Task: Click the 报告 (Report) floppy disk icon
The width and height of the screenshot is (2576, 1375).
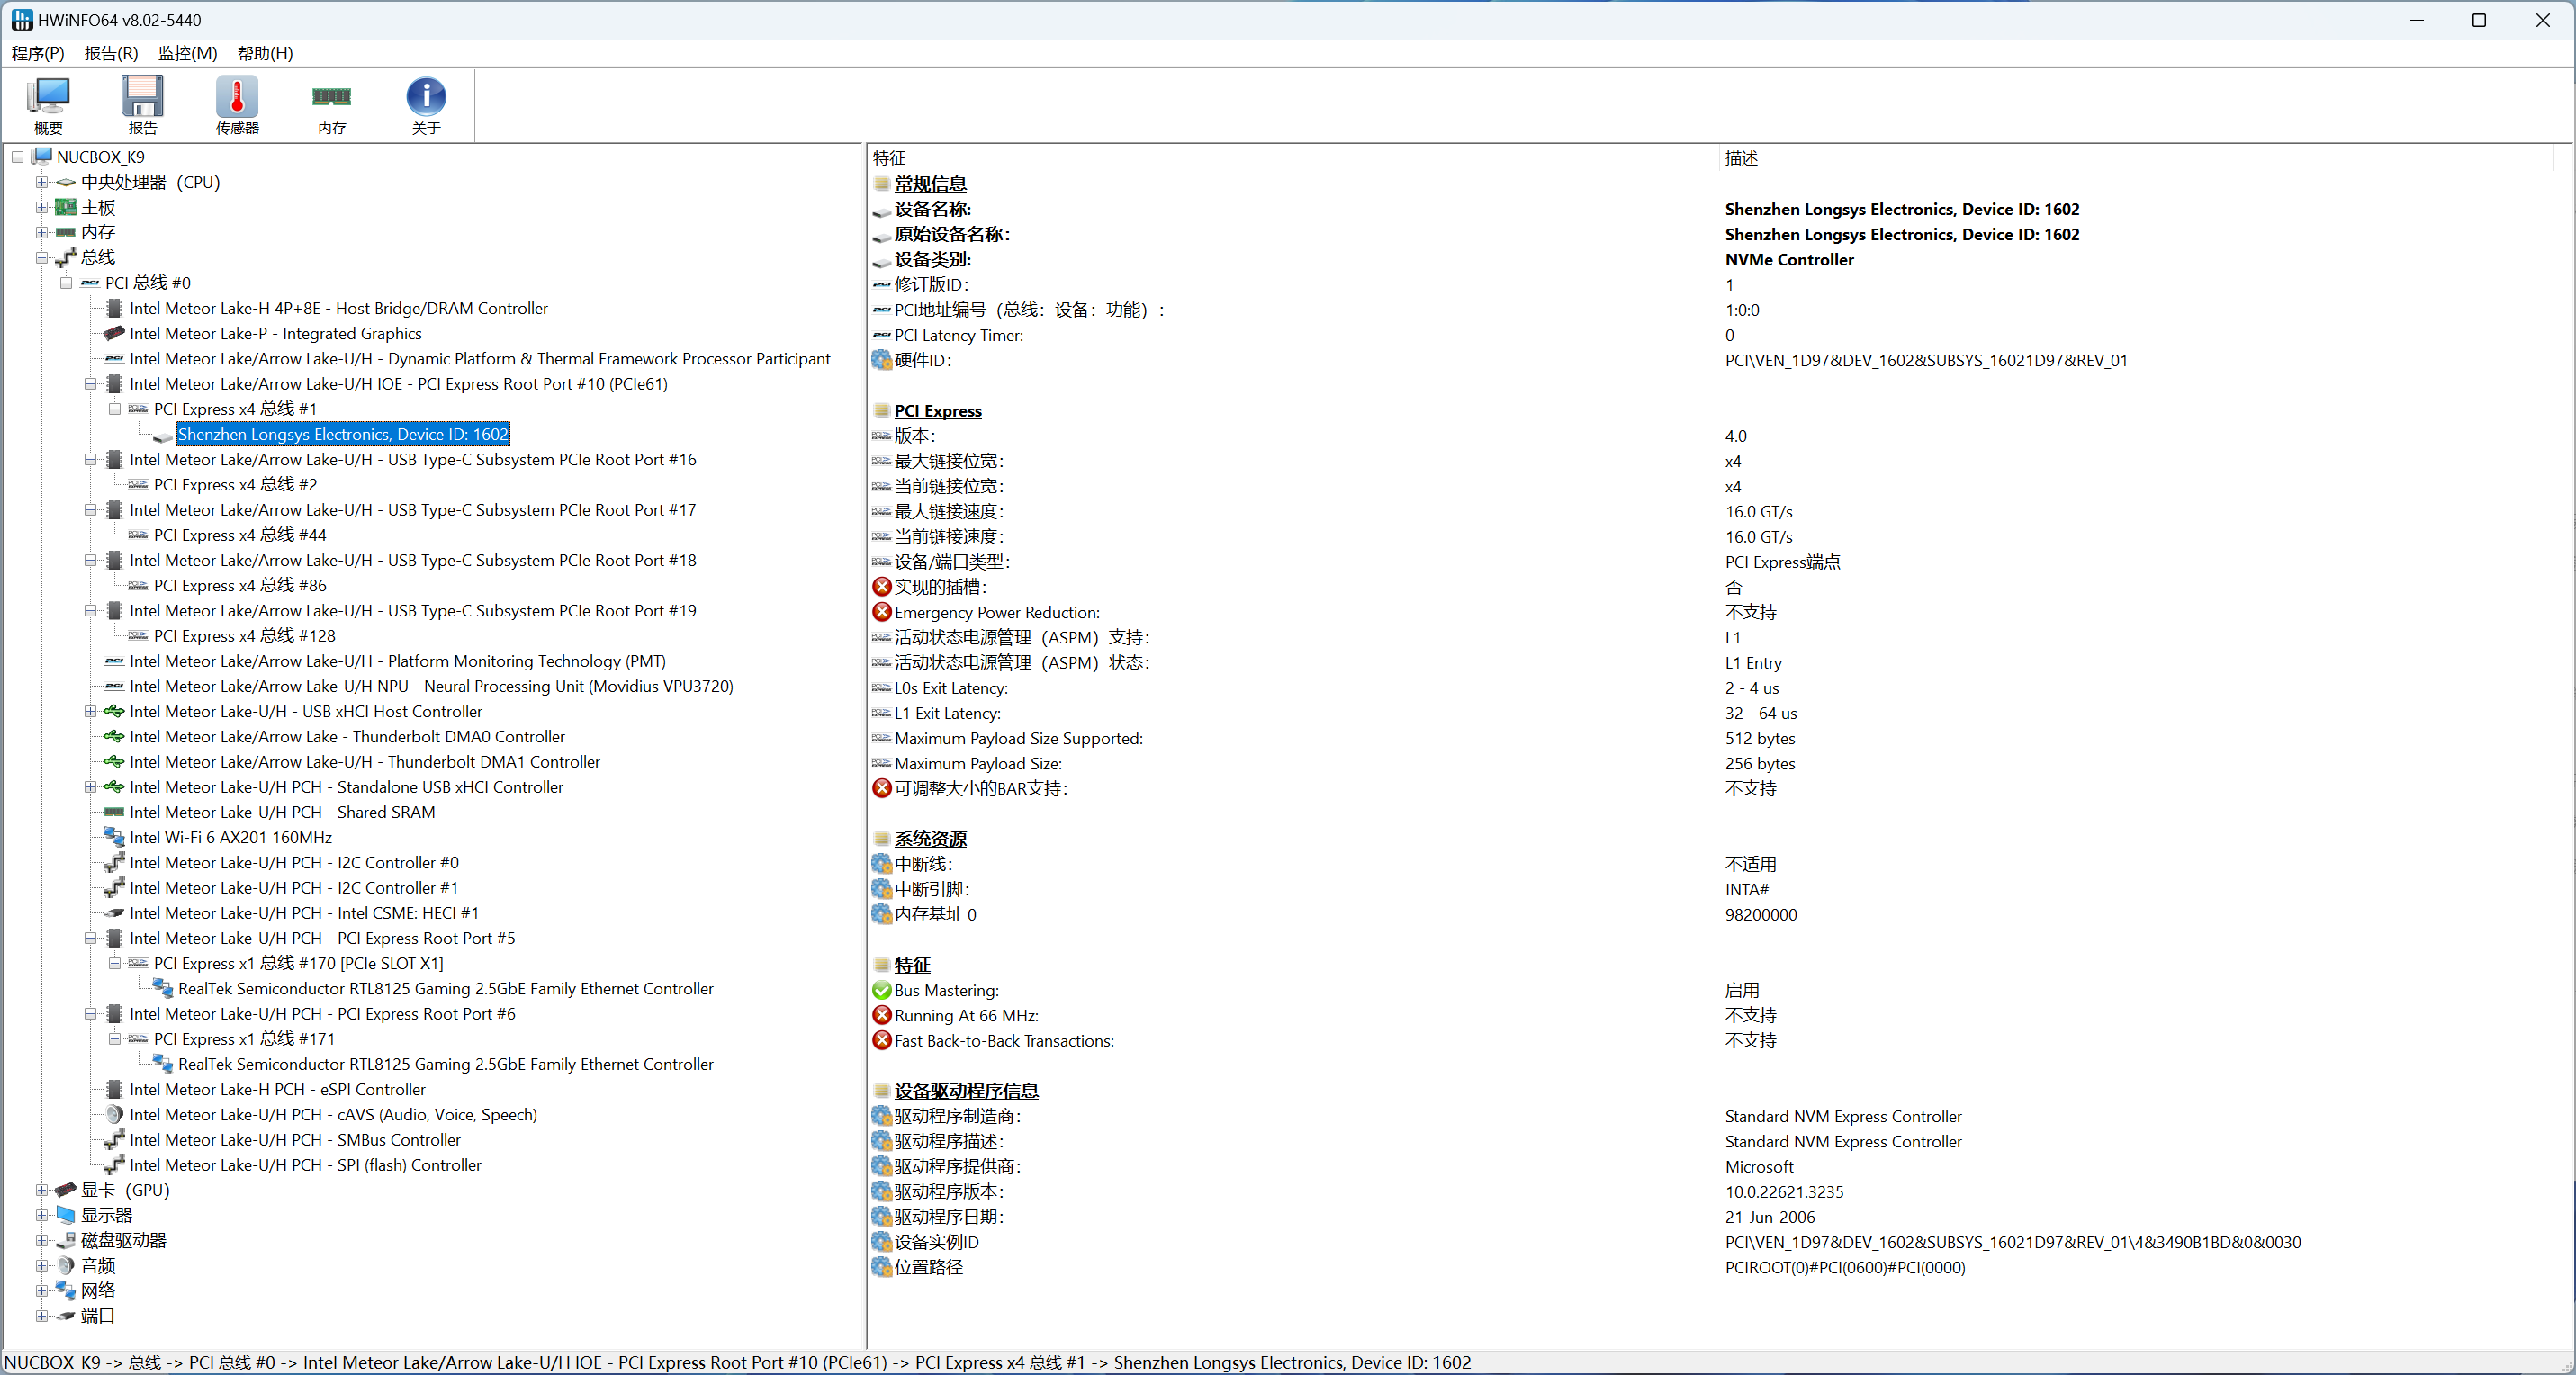Action: click(x=142, y=104)
